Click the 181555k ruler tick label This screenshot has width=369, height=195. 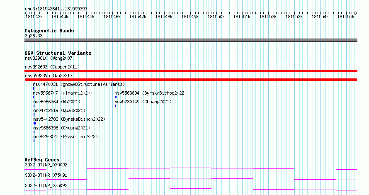(x=346, y=17)
